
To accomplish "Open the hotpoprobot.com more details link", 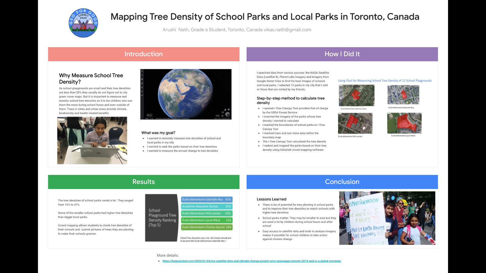I will (252, 261).
